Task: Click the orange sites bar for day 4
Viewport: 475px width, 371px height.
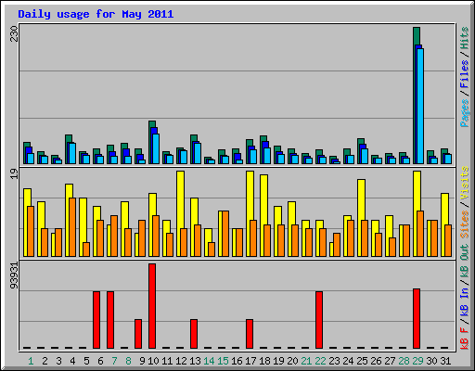Action: coord(72,227)
